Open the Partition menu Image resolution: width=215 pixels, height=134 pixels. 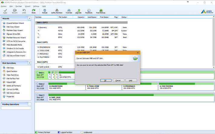(19, 6)
